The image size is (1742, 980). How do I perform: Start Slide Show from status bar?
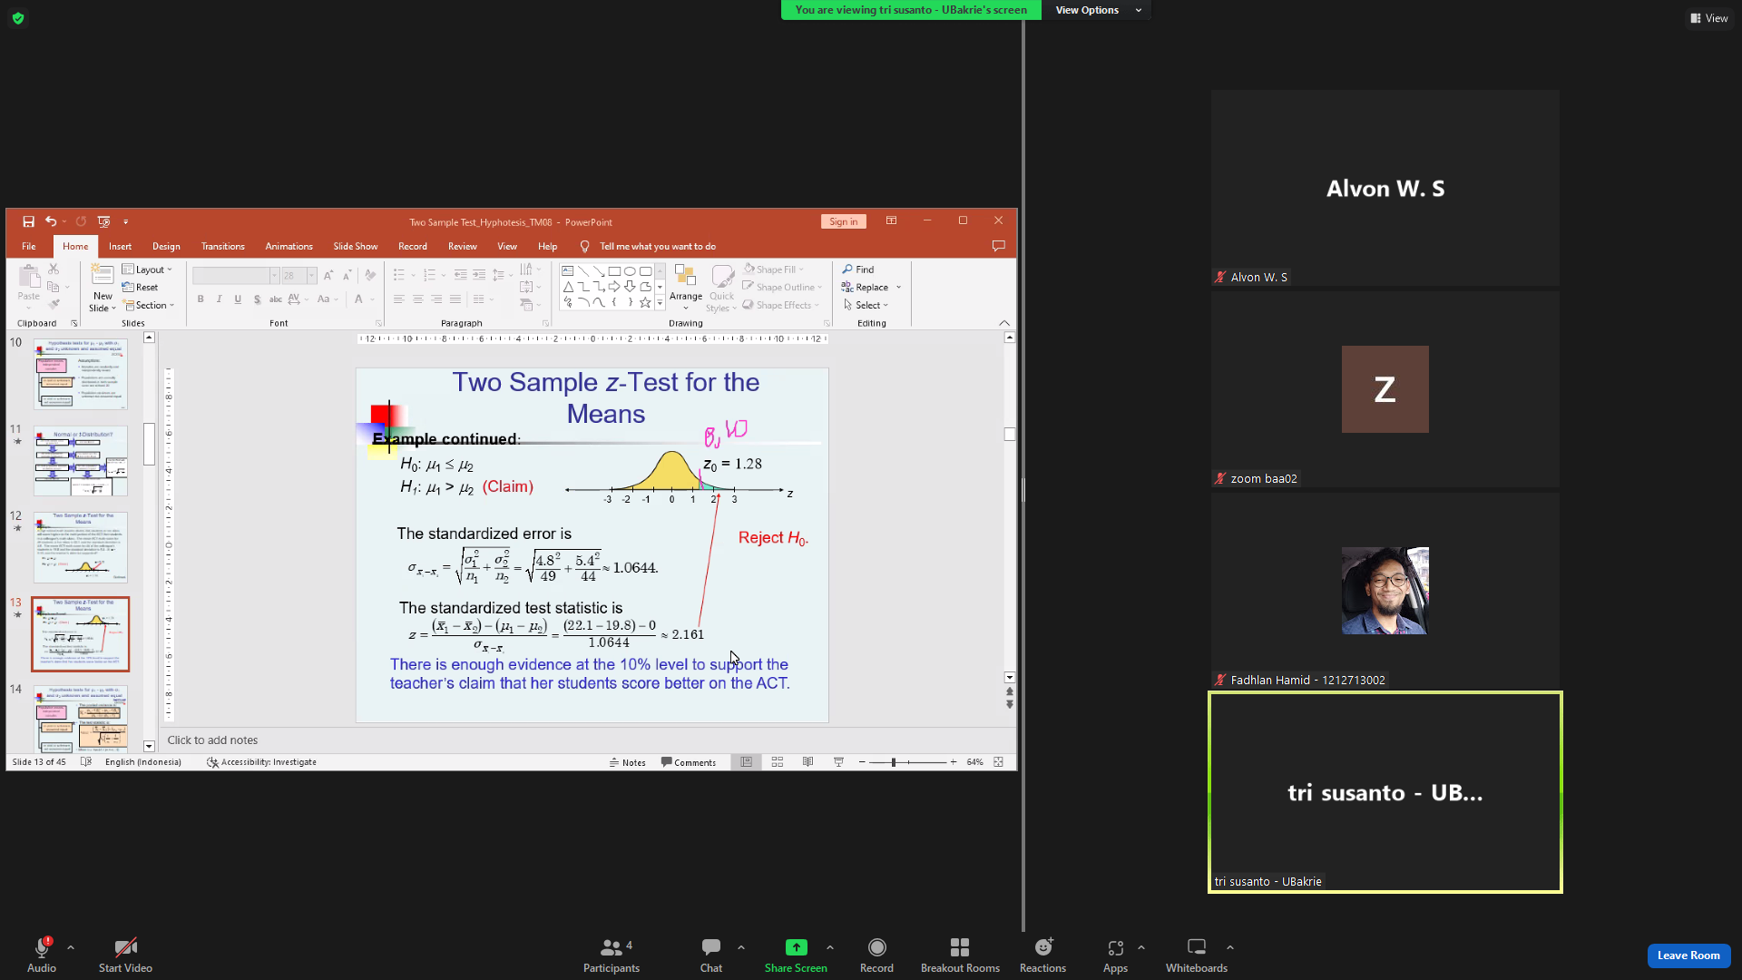(x=838, y=762)
